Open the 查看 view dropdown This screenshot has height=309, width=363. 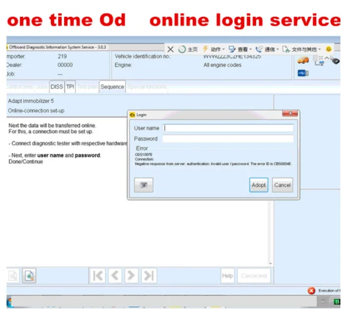pos(240,49)
